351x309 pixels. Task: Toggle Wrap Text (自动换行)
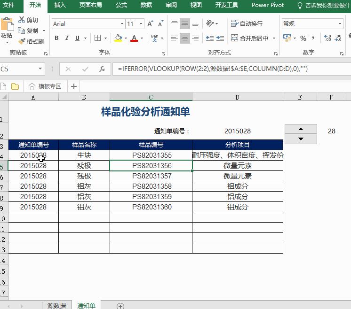click(247, 23)
